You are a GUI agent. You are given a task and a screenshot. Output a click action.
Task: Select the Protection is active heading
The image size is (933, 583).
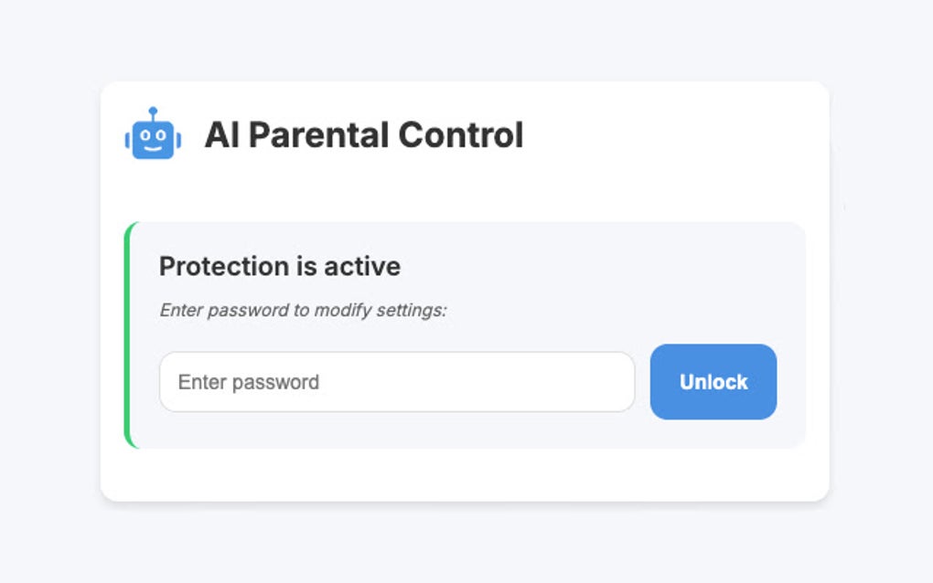point(279,266)
